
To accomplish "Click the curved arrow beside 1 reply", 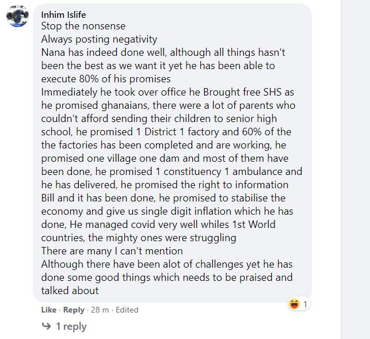I will coord(46,326).
